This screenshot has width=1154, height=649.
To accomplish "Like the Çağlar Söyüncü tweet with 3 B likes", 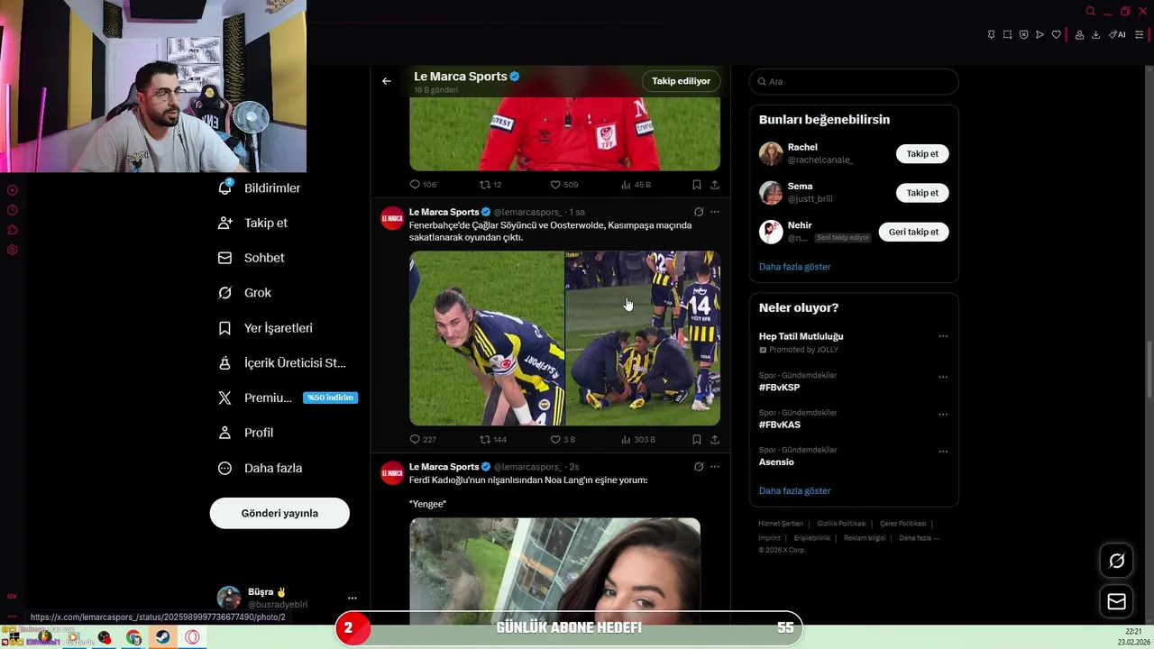I will coord(563,439).
